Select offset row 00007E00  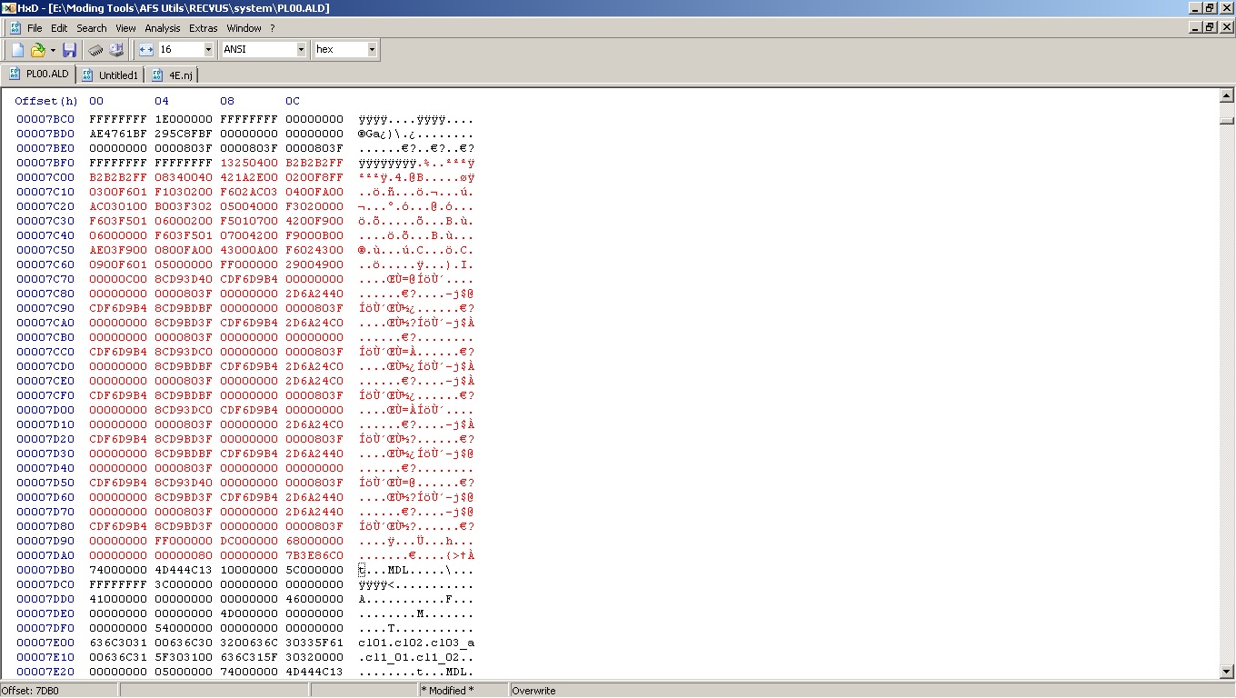[45, 643]
